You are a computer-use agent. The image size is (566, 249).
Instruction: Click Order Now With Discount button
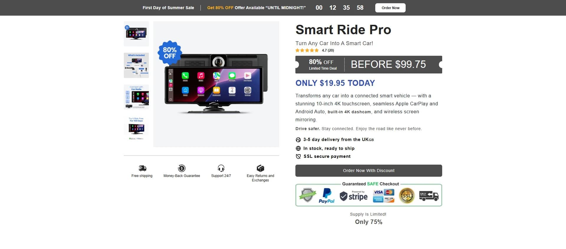point(368,171)
